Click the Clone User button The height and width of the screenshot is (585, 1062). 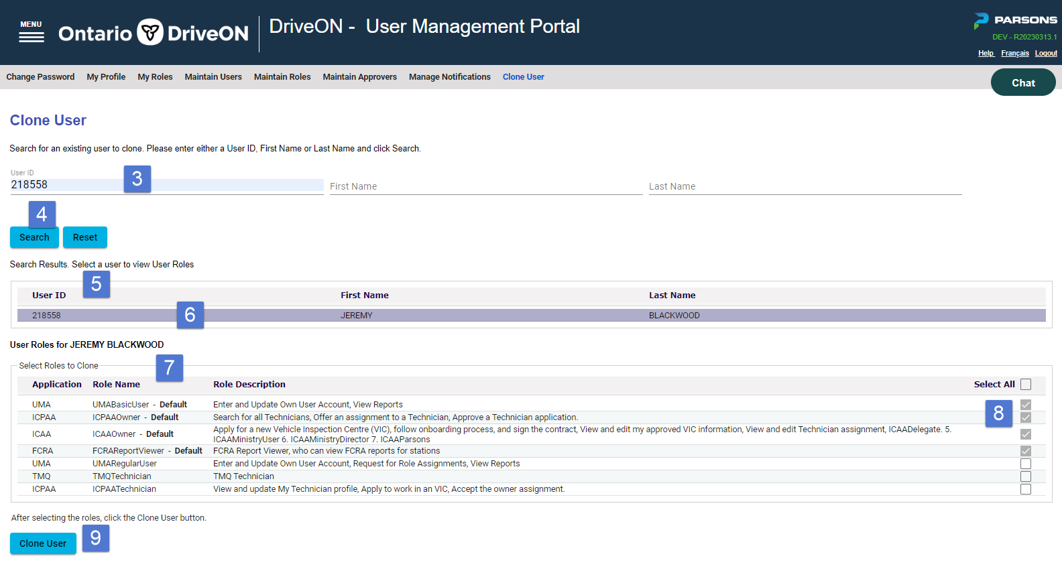[43, 543]
